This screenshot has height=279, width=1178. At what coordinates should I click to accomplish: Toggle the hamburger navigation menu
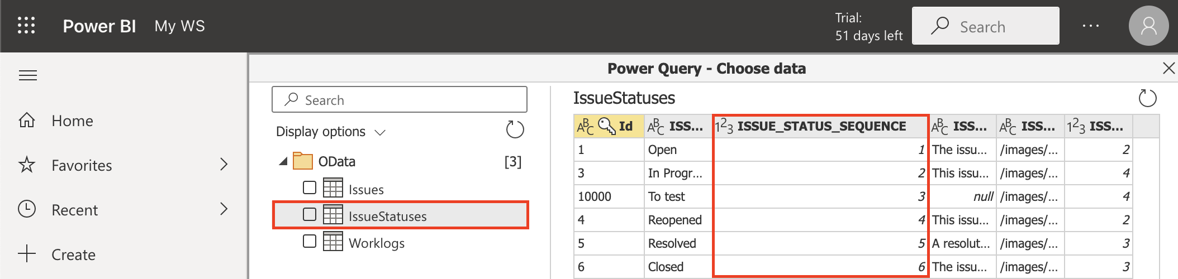pos(28,75)
